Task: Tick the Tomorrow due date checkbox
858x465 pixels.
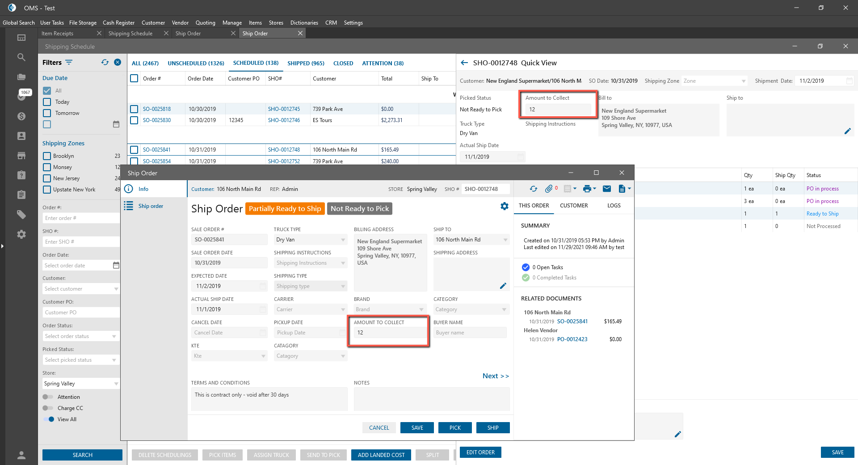Action: coord(47,113)
